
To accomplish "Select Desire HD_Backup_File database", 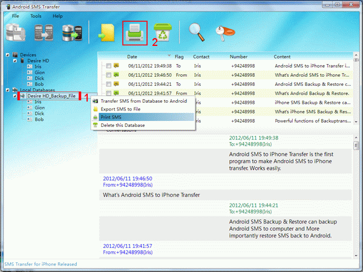I will 51,96.
